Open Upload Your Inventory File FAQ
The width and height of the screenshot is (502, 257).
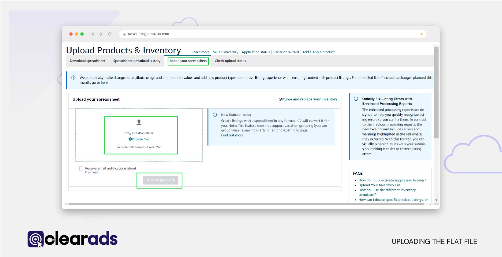coord(380,185)
